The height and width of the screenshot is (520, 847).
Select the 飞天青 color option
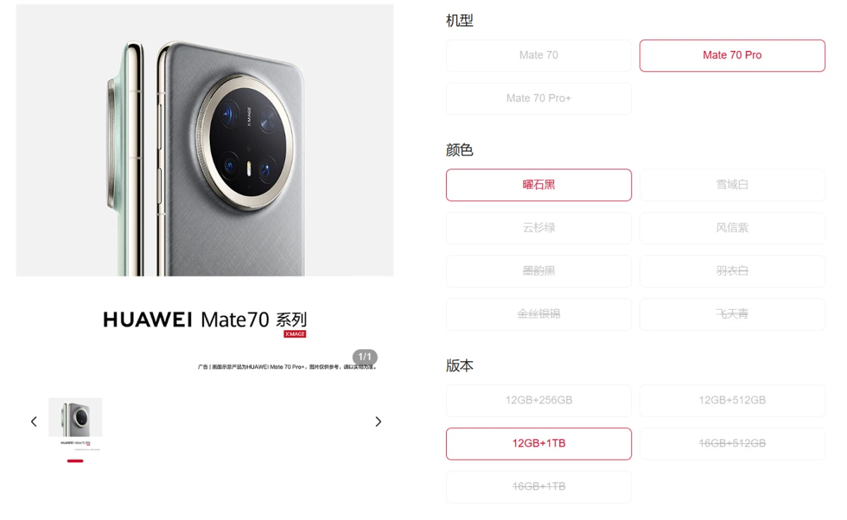tap(732, 314)
